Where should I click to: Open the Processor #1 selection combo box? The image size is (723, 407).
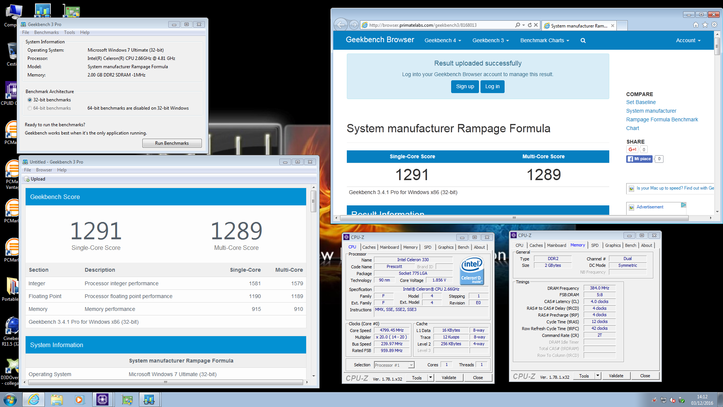coord(394,365)
